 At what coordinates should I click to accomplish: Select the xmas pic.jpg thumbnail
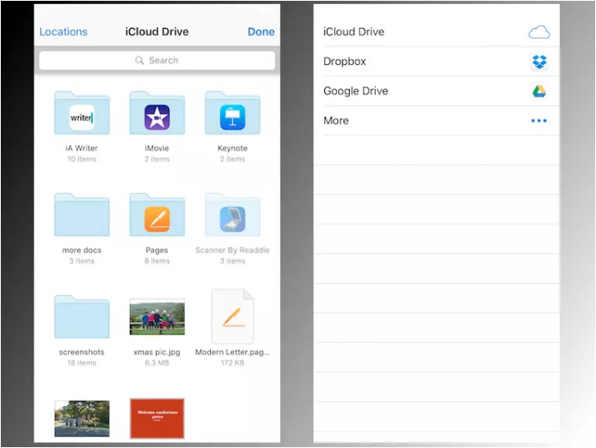click(157, 317)
